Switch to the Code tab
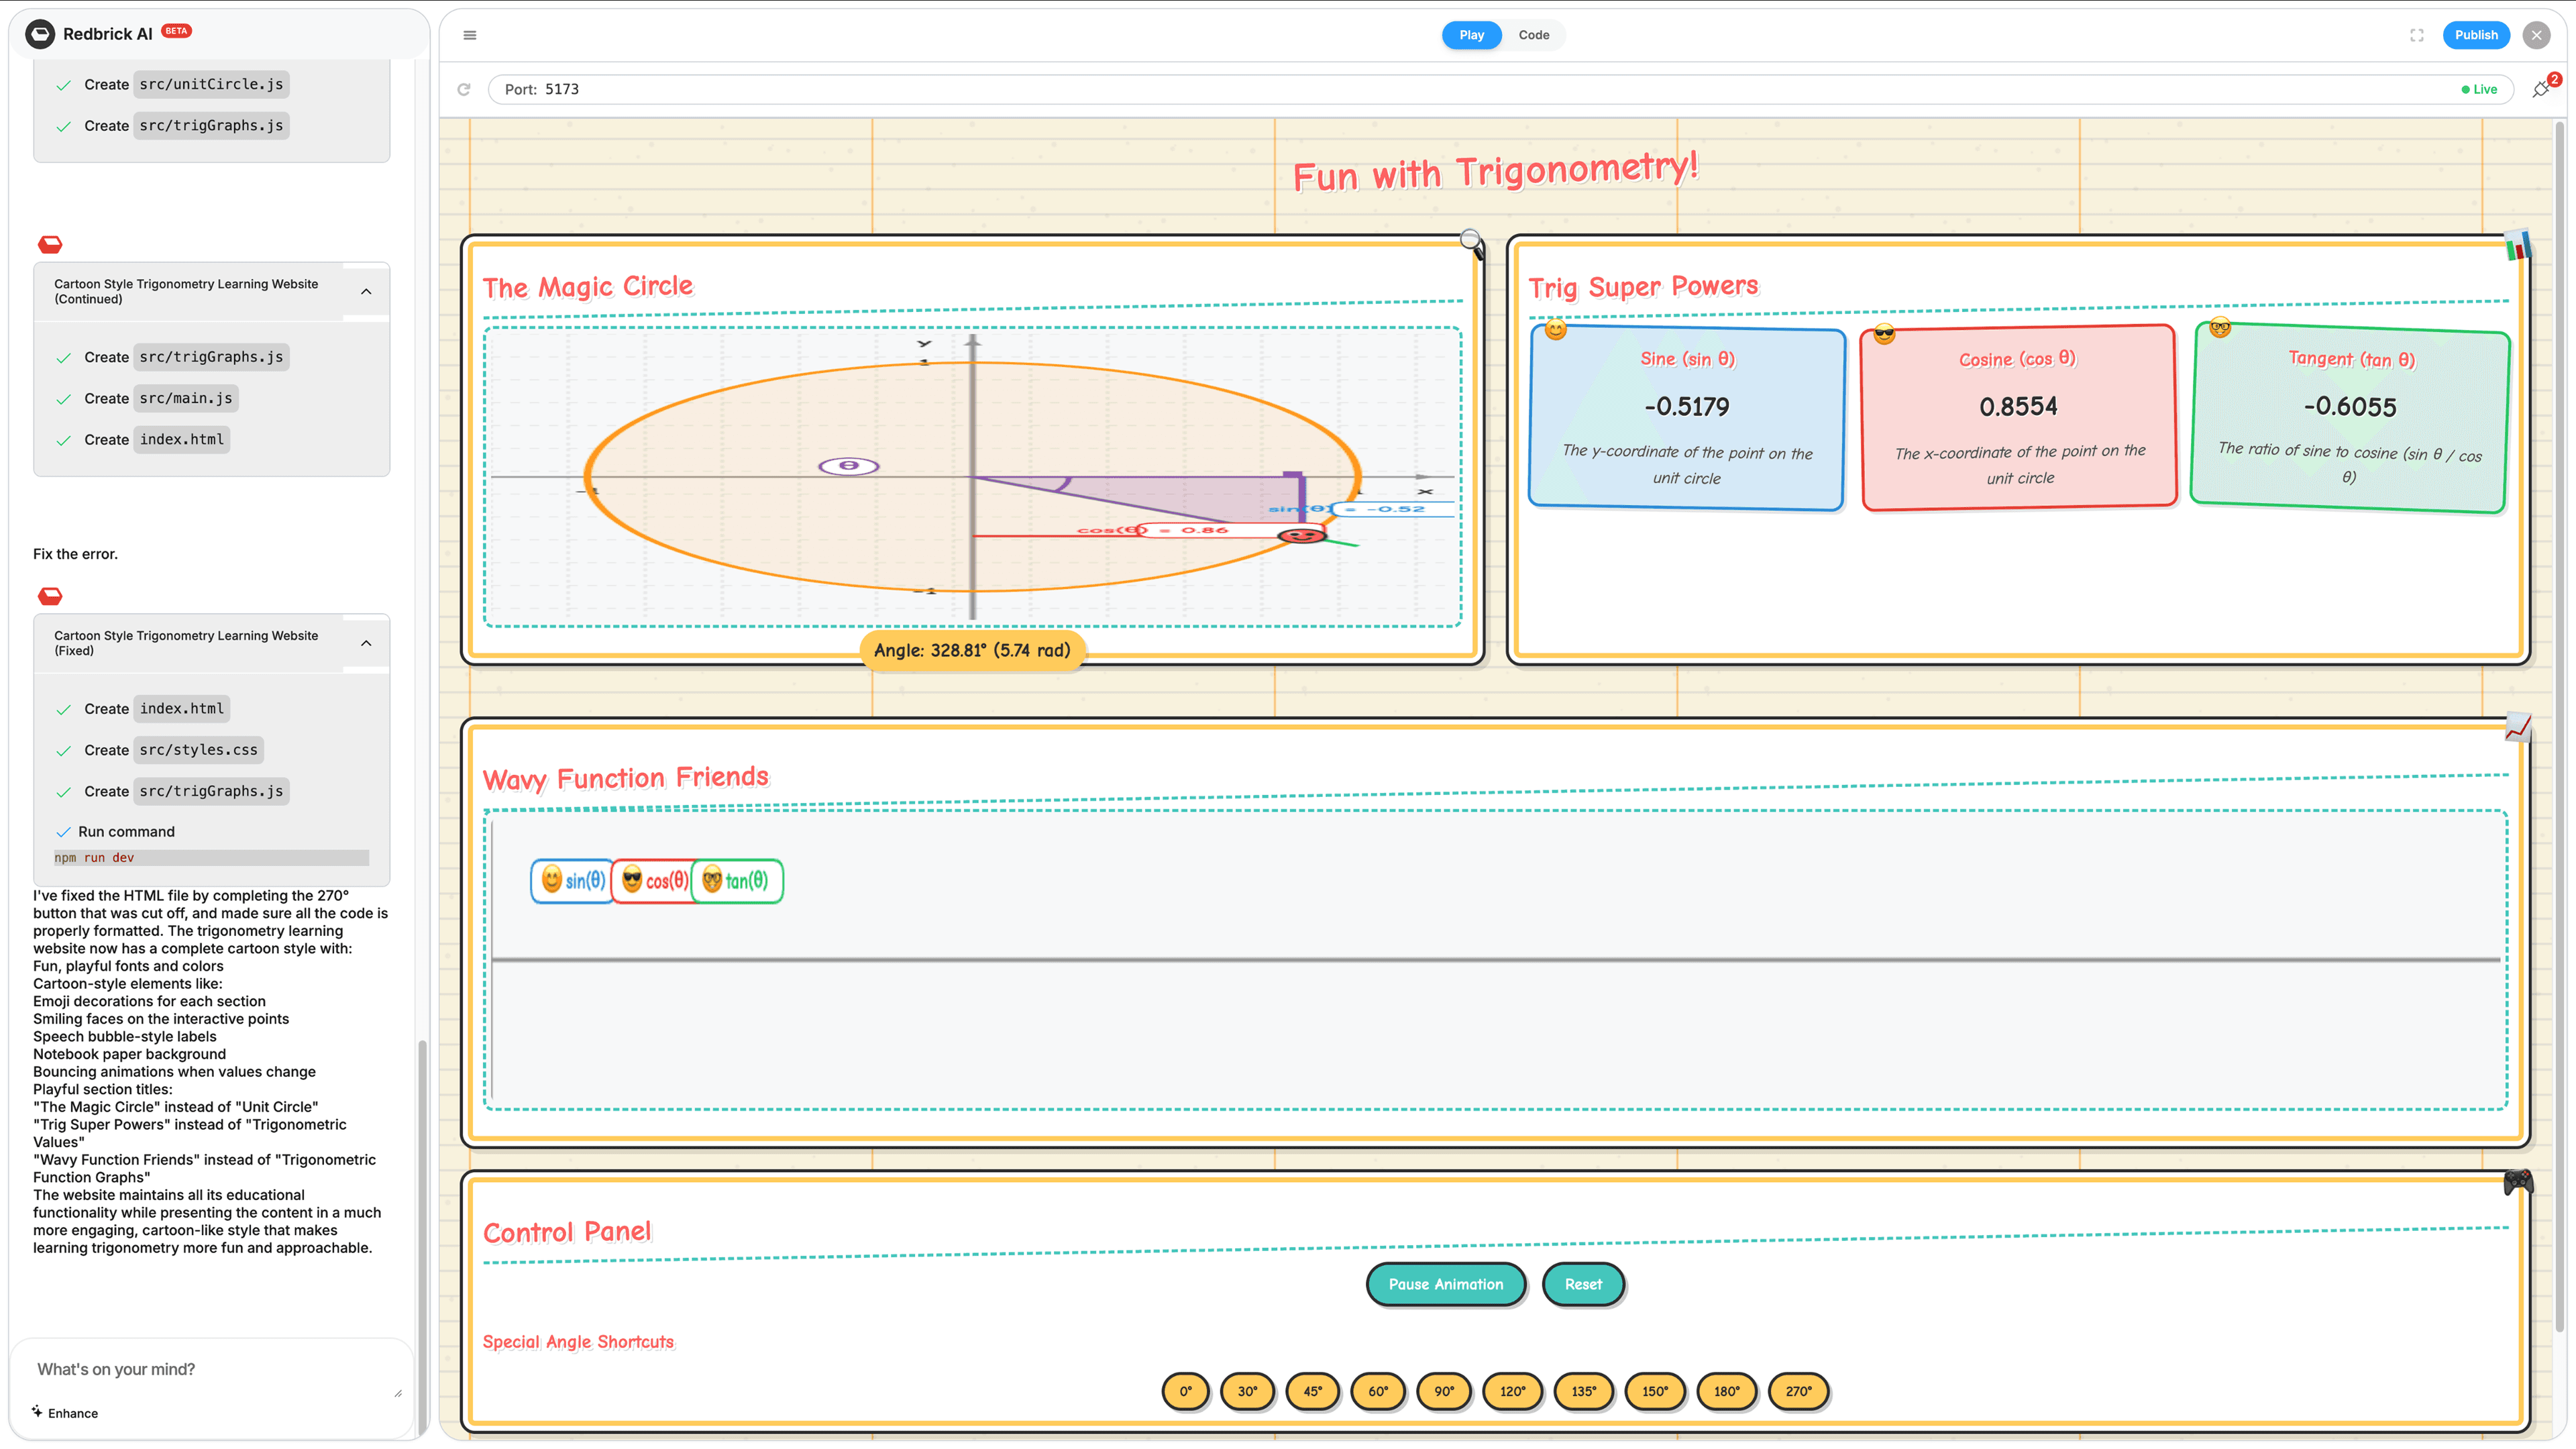Viewport: 2576px width, 1449px height. pyautogui.click(x=1533, y=35)
